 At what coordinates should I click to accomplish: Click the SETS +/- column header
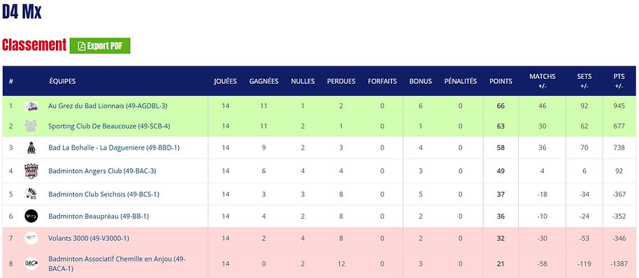coord(584,81)
